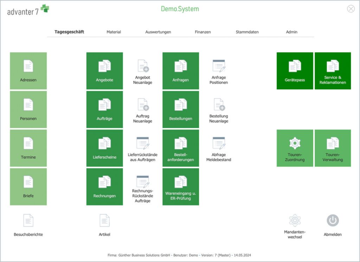
Task: Open the Stammdaten tab
Action: point(247,32)
